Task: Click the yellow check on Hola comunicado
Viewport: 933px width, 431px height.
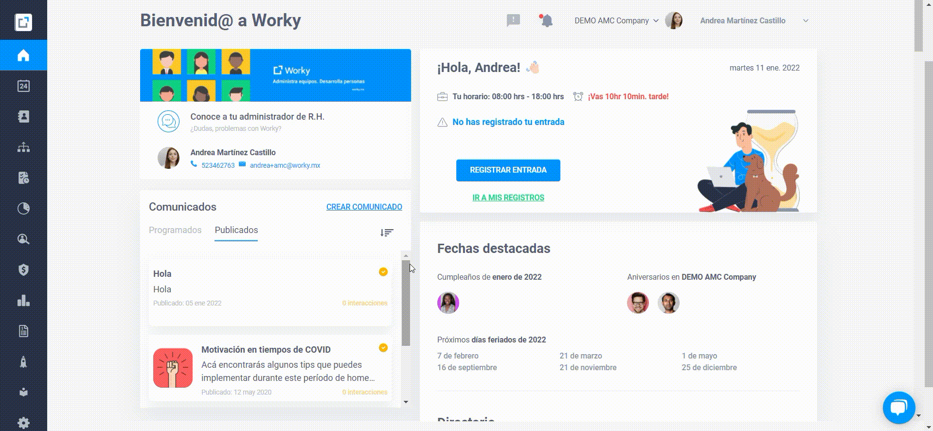Action: click(383, 272)
